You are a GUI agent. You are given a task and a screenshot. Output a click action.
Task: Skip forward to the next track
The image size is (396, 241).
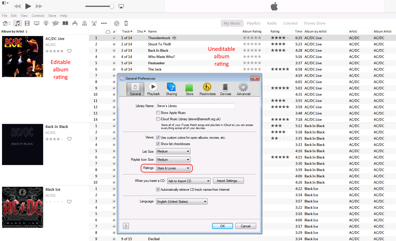click(39, 6)
